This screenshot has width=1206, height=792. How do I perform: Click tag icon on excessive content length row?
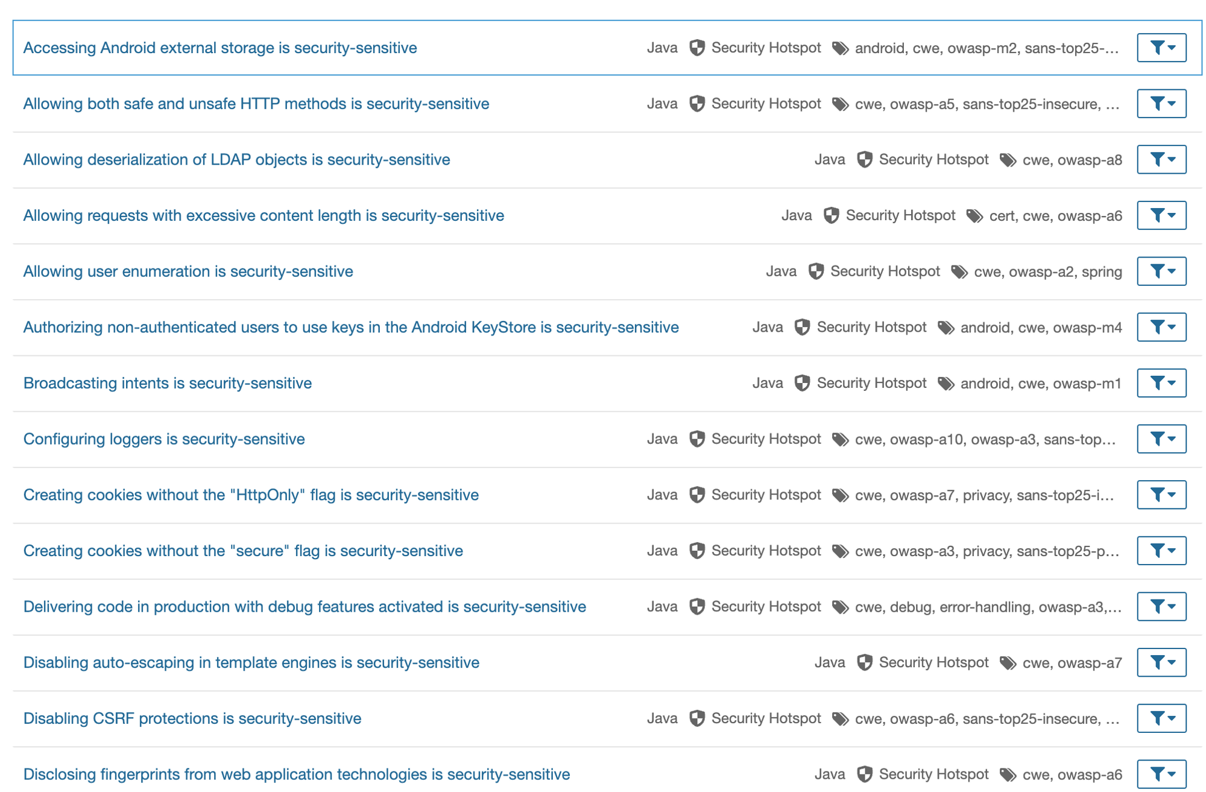click(x=974, y=216)
